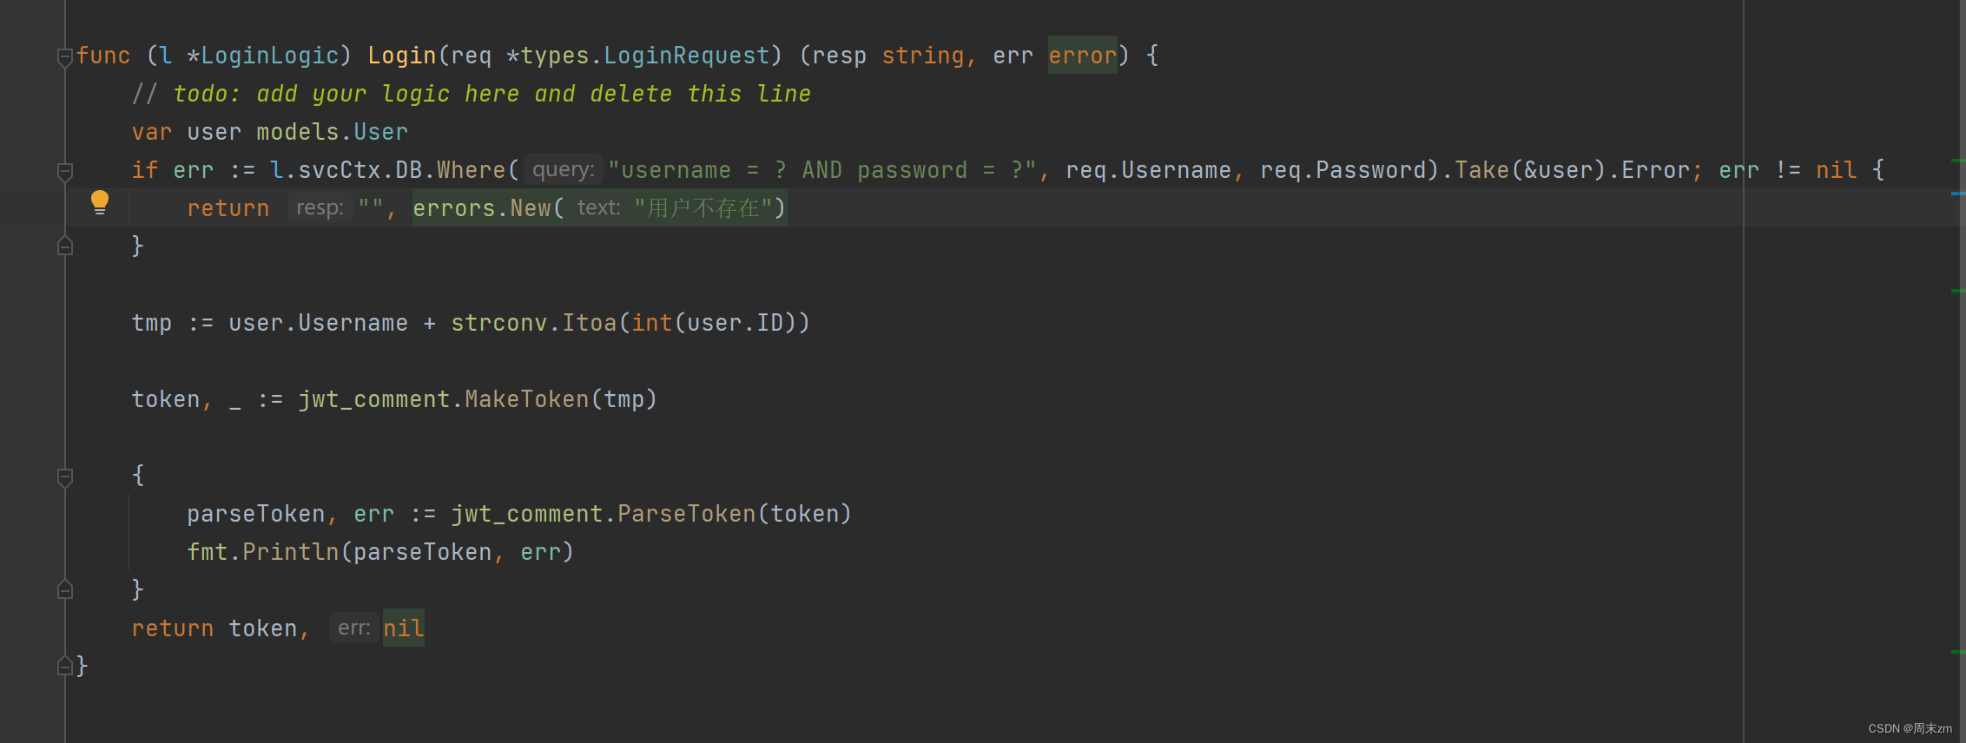Click the topmost green error stripe marker
This screenshot has width=1966, height=743.
click(x=1957, y=161)
